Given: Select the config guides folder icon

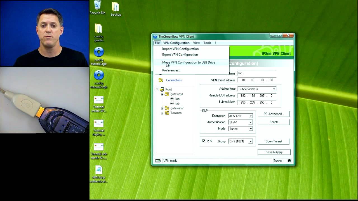Looking at the screenshot, I should pos(99,33).
